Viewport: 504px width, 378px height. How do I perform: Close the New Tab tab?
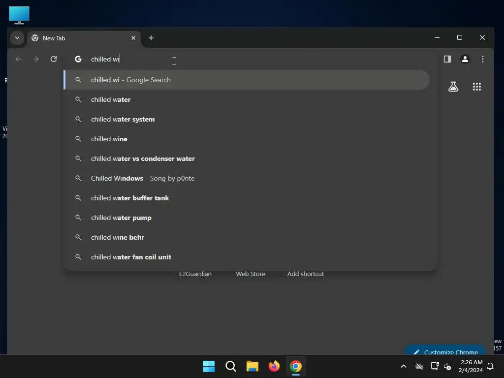133,38
